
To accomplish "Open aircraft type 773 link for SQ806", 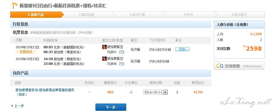I will (x=121, y=64).
